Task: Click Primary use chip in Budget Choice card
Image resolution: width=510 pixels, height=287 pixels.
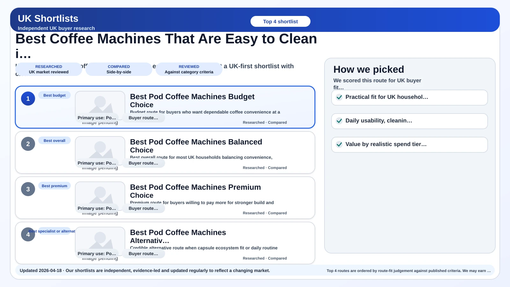Action: click(x=97, y=118)
